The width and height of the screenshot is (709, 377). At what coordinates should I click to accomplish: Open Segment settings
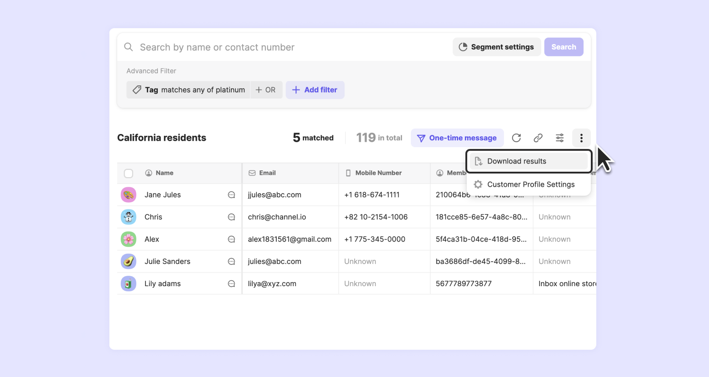coord(496,47)
